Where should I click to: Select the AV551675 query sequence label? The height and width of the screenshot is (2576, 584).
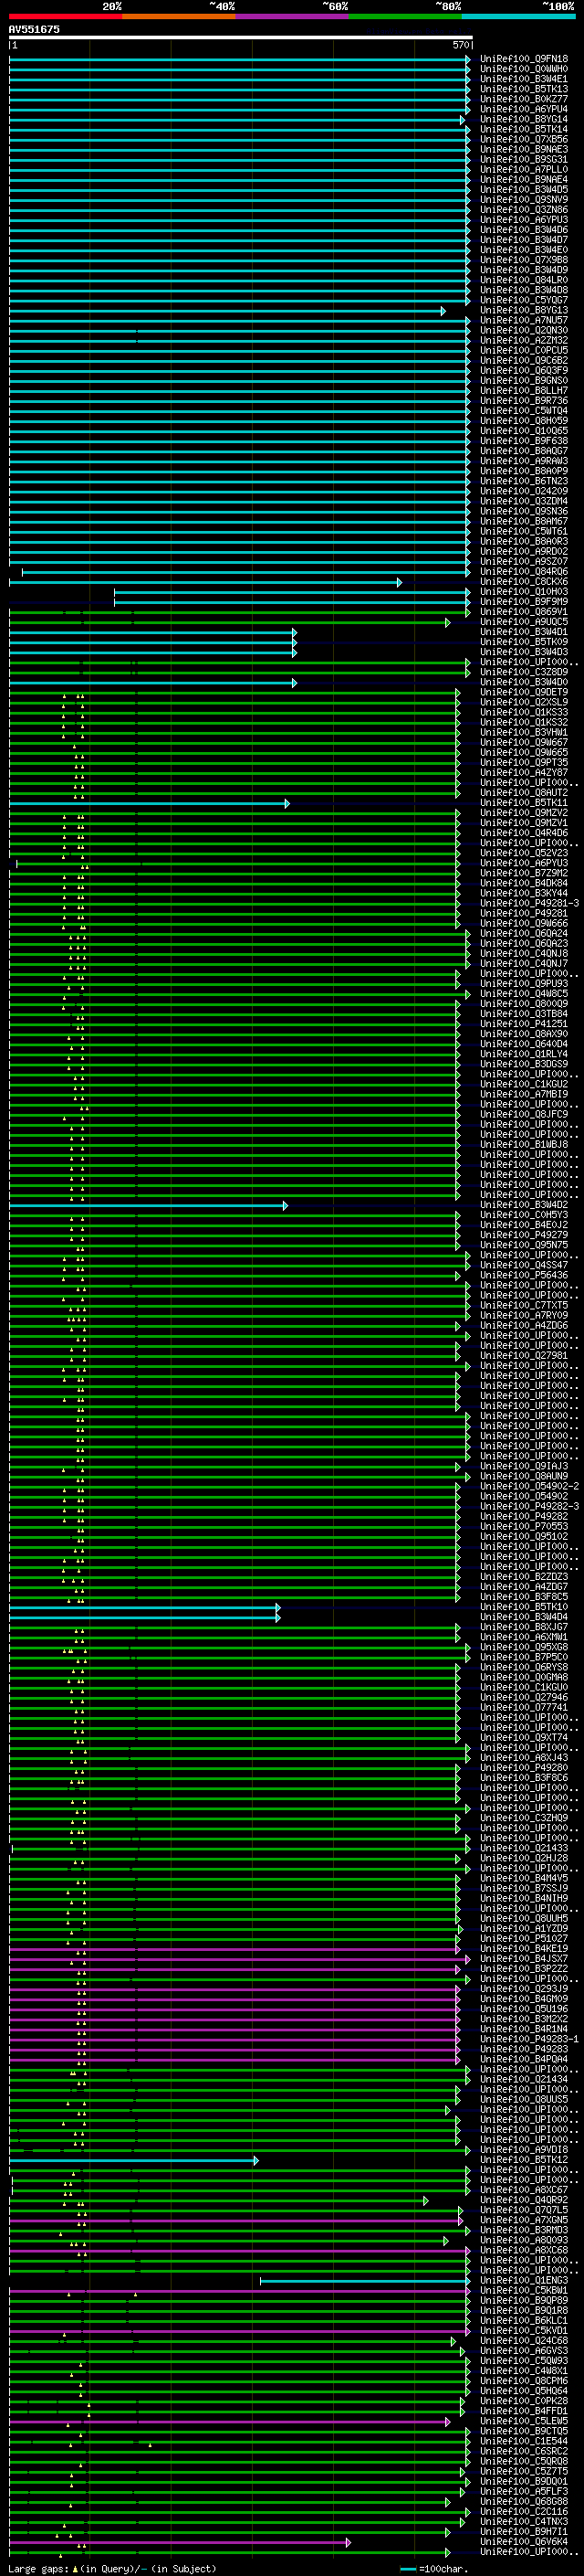(x=34, y=29)
